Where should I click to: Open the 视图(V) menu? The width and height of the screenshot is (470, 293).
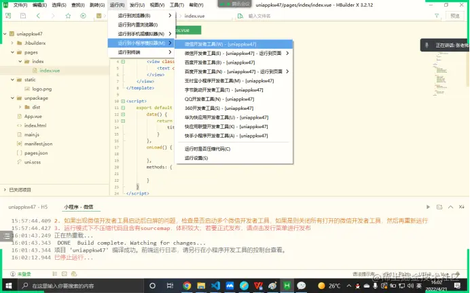pos(157,5)
